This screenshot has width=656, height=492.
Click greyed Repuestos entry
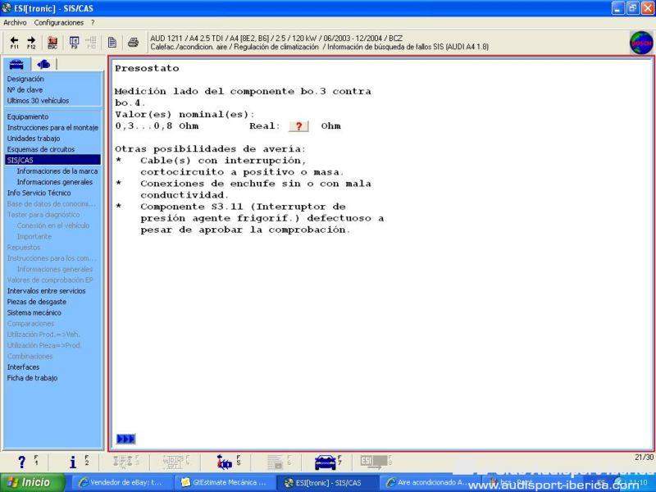click(24, 248)
